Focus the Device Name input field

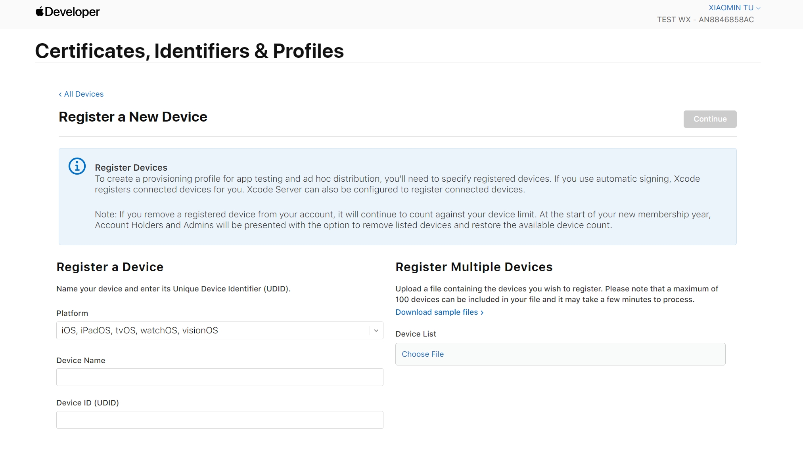coord(220,377)
